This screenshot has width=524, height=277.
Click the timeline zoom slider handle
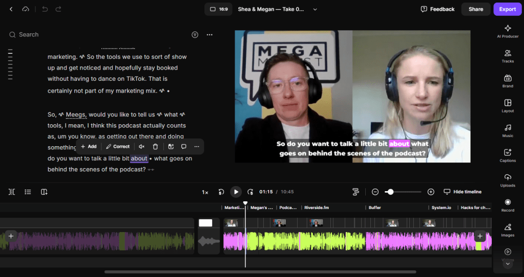390,192
